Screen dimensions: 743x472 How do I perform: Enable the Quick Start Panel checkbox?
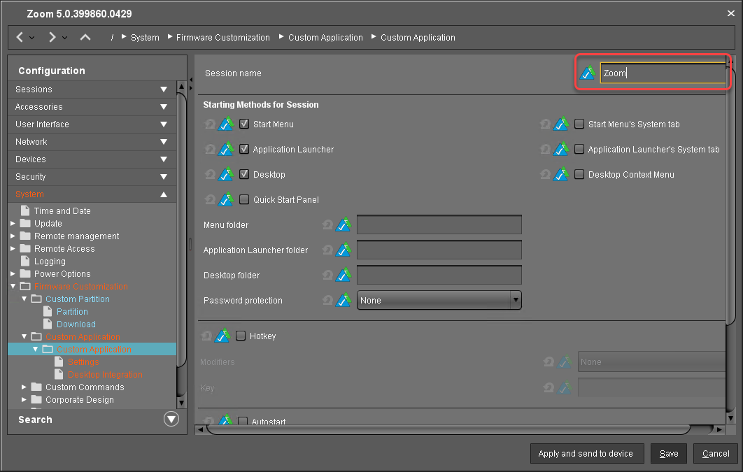pyautogui.click(x=244, y=200)
